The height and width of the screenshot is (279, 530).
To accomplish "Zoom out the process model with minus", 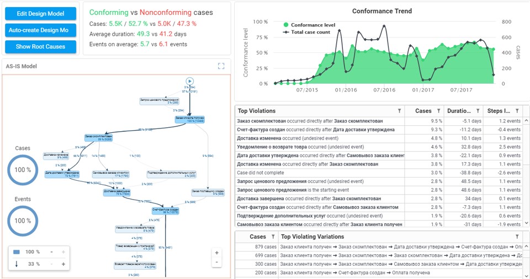I will pyautogui.click(x=216, y=262).
